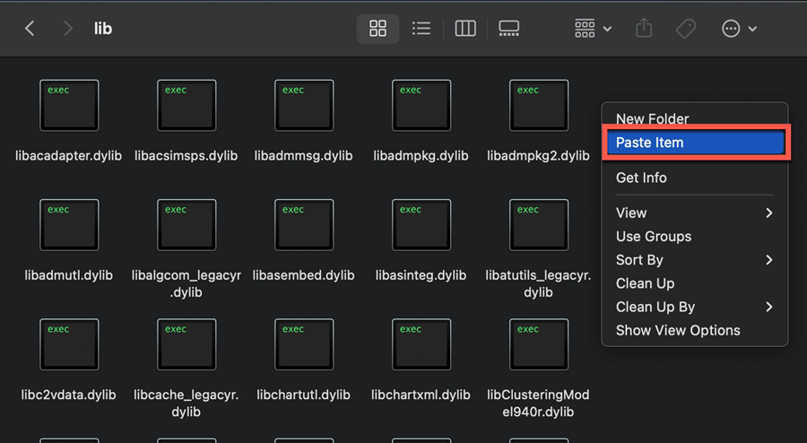Click the Tags toolbar icon
This screenshot has width=807, height=443.
point(686,29)
